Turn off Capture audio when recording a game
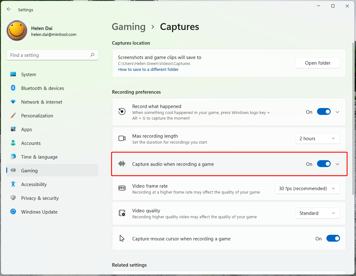356x276 pixels. pyautogui.click(x=324, y=164)
